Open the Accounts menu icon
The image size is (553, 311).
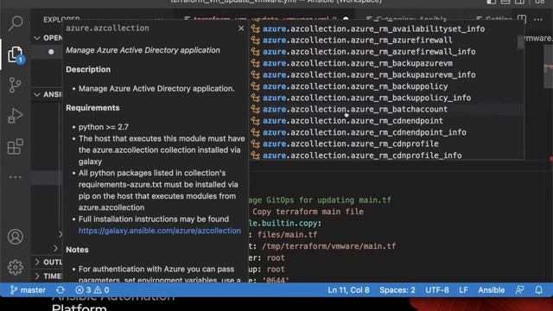click(x=16, y=237)
